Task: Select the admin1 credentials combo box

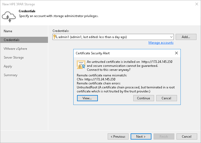Action: [x=113, y=37]
